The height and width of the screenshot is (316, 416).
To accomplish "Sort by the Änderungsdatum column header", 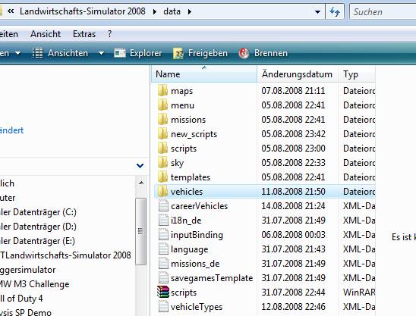I will [298, 74].
